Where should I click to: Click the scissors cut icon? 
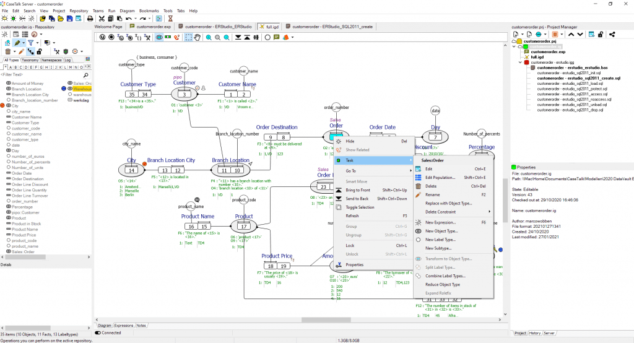[102, 19]
